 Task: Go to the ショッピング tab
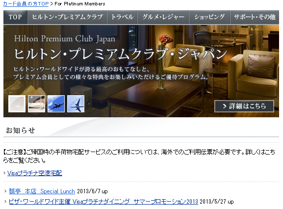click(x=209, y=17)
